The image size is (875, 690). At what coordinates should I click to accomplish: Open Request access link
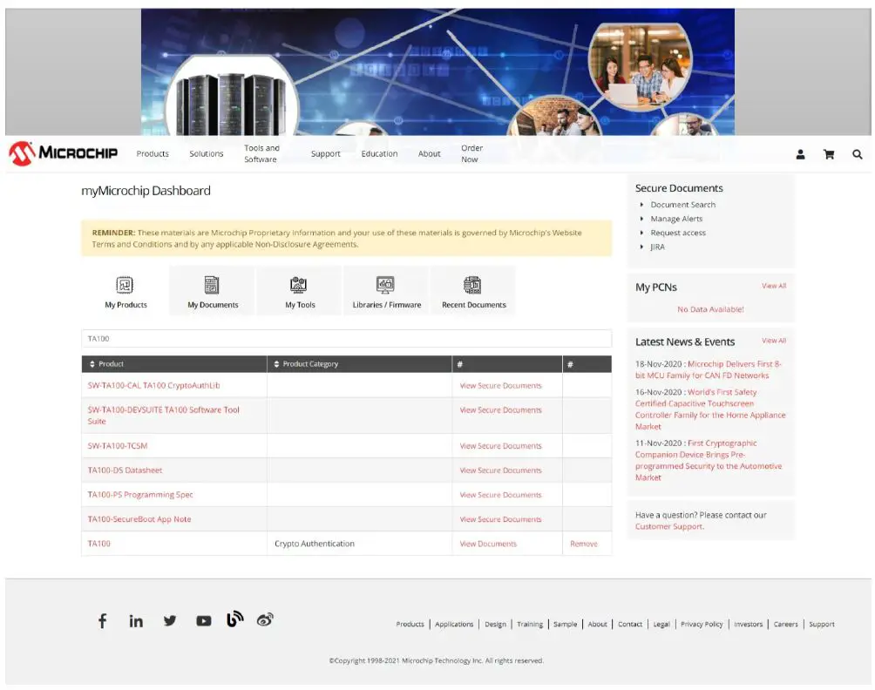click(x=678, y=233)
